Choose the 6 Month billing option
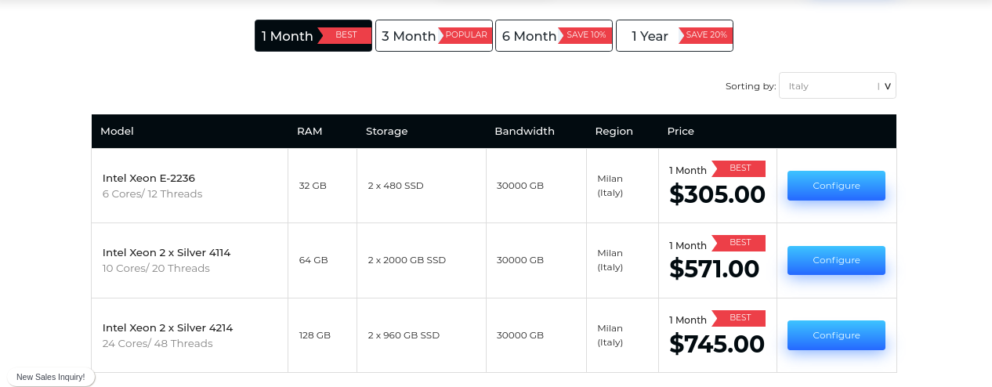The height and width of the screenshot is (387, 992). tap(529, 36)
